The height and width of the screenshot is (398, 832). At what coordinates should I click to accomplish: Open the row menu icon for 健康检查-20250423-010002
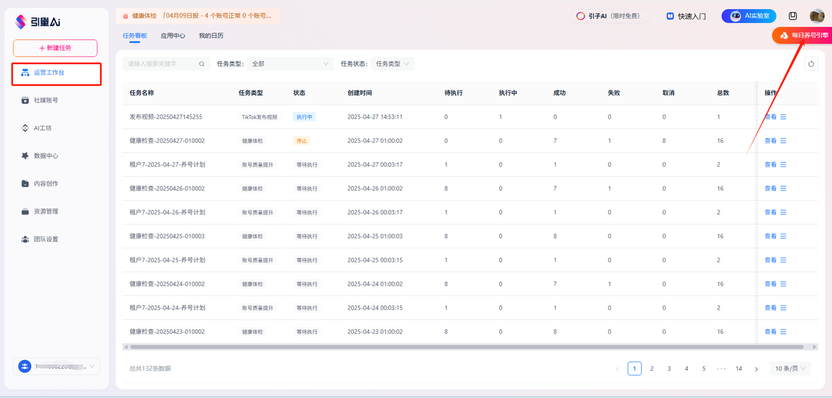[x=783, y=332]
